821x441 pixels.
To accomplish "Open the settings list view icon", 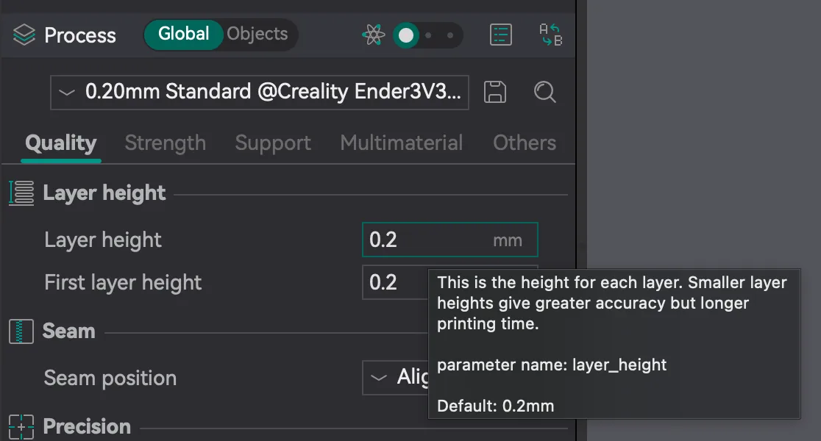I will (500, 35).
